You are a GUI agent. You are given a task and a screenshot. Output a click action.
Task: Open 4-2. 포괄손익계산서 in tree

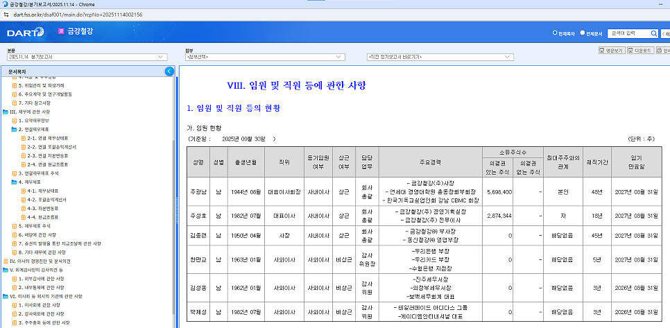[x=49, y=200]
